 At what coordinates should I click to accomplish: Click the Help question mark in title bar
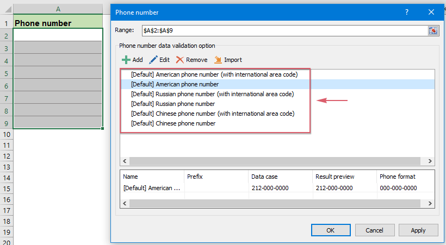[407, 12]
